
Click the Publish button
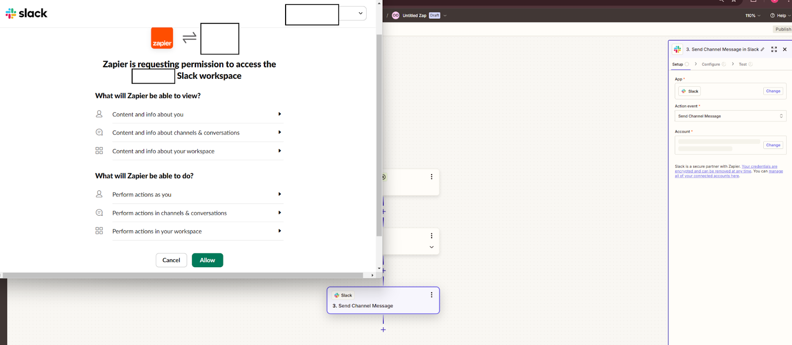tap(783, 29)
